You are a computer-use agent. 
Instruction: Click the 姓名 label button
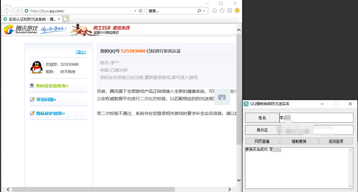[x=262, y=118]
